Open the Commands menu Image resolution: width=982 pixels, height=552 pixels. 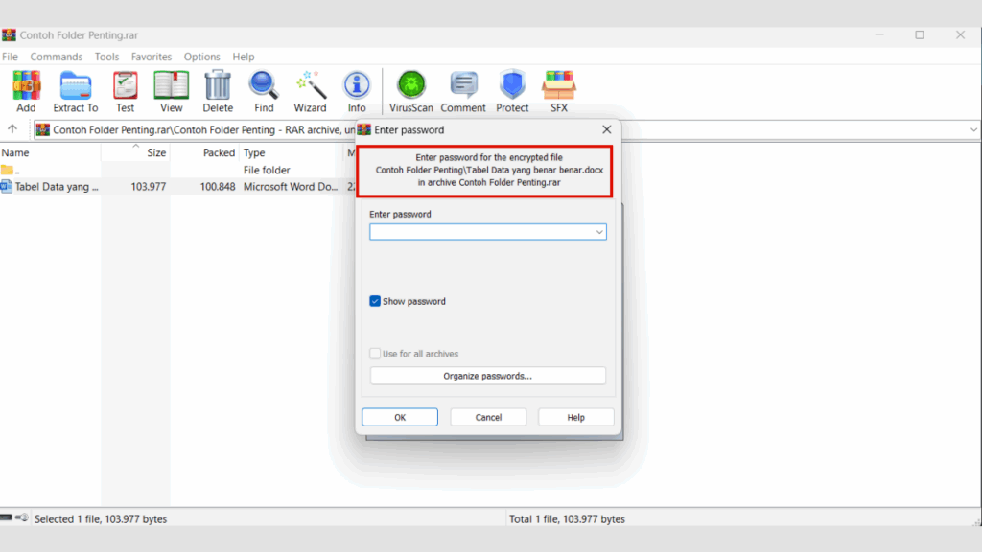(56, 57)
